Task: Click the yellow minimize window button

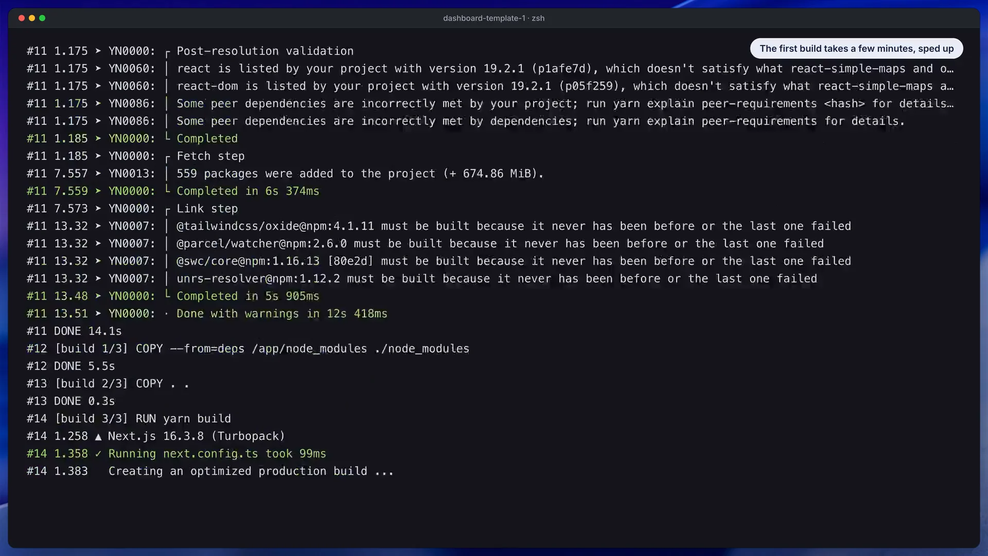Action: click(x=32, y=18)
